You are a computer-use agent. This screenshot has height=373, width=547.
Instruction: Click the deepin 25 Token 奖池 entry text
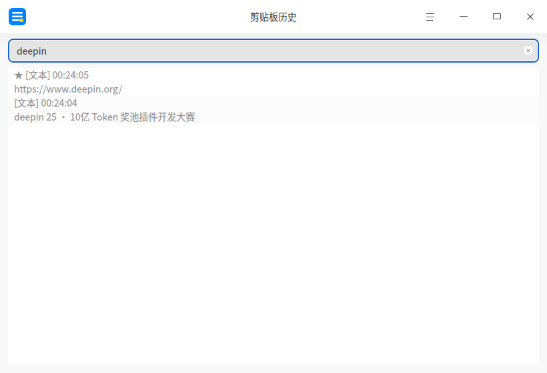pos(104,117)
